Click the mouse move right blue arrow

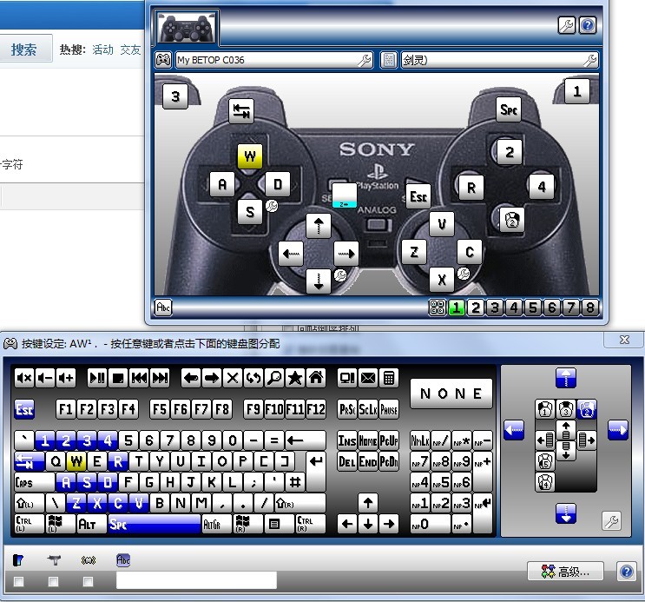[618, 430]
